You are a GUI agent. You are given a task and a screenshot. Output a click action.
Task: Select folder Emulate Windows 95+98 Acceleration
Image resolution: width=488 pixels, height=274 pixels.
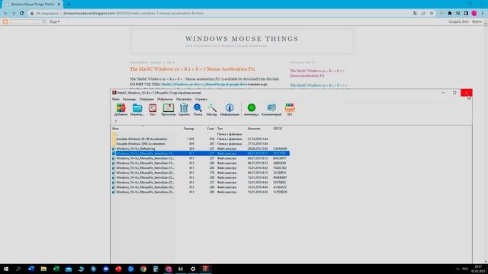tap(201, 139)
